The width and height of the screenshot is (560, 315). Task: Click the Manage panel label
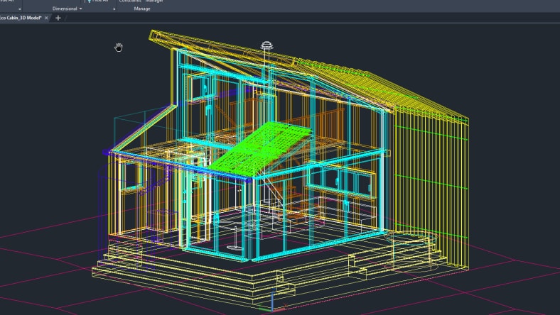point(142,9)
